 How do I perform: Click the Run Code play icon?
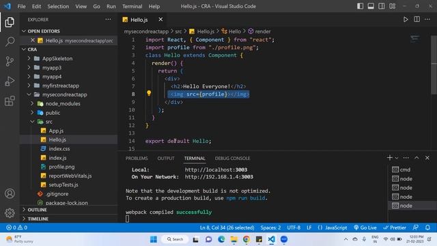[406, 19]
